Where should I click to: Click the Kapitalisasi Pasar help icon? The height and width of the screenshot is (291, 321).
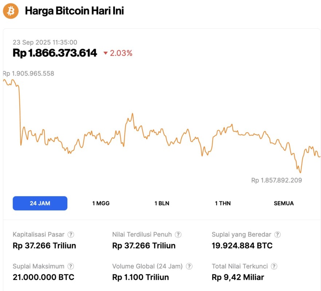point(71,235)
